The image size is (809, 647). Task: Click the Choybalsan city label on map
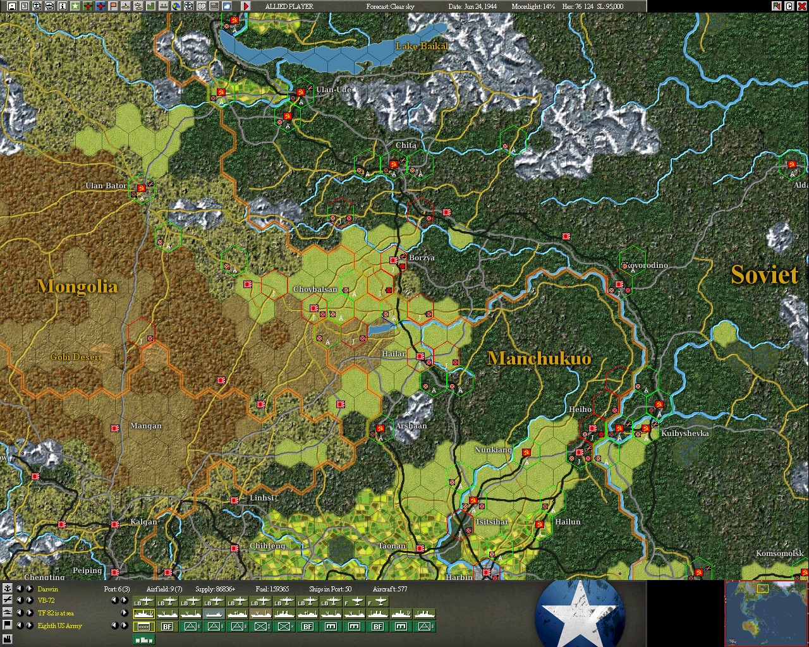[315, 289]
